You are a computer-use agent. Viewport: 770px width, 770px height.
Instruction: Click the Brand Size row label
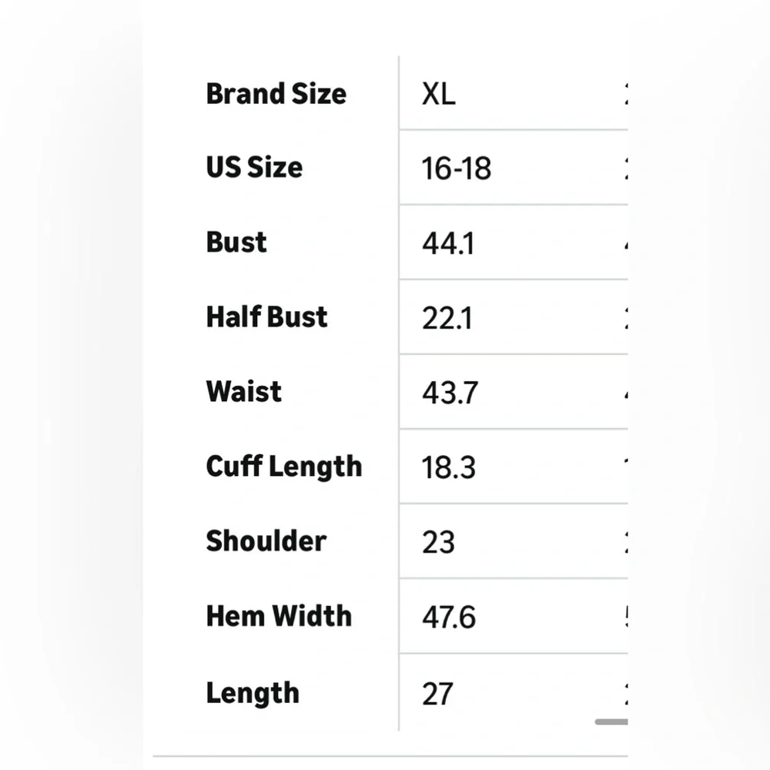click(x=276, y=94)
